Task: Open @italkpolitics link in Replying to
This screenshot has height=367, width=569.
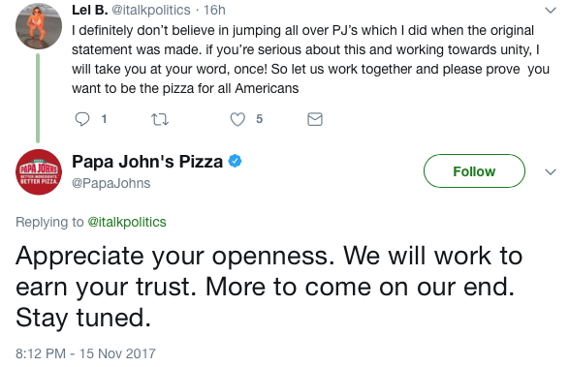Action: click(x=127, y=222)
